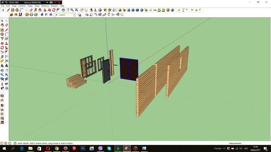Select the Pan hand tool in top toolbar

pyautogui.click(x=68, y=10)
